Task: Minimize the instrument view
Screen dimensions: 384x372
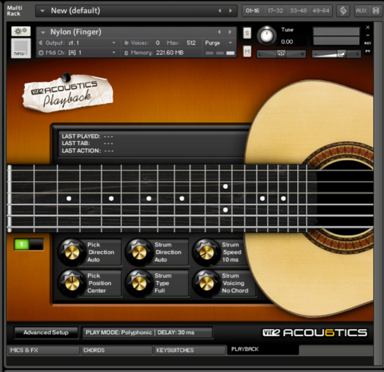Action: [x=367, y=35]
